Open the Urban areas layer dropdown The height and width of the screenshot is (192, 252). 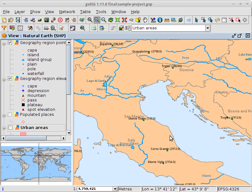(x=207, y=28)
